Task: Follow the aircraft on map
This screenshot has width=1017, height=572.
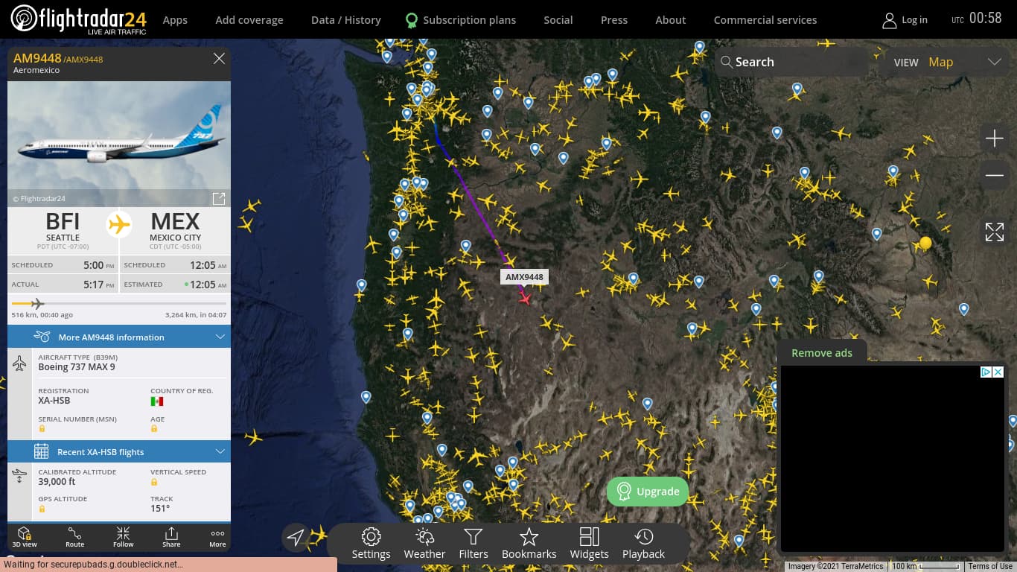Action: (124, 537)
